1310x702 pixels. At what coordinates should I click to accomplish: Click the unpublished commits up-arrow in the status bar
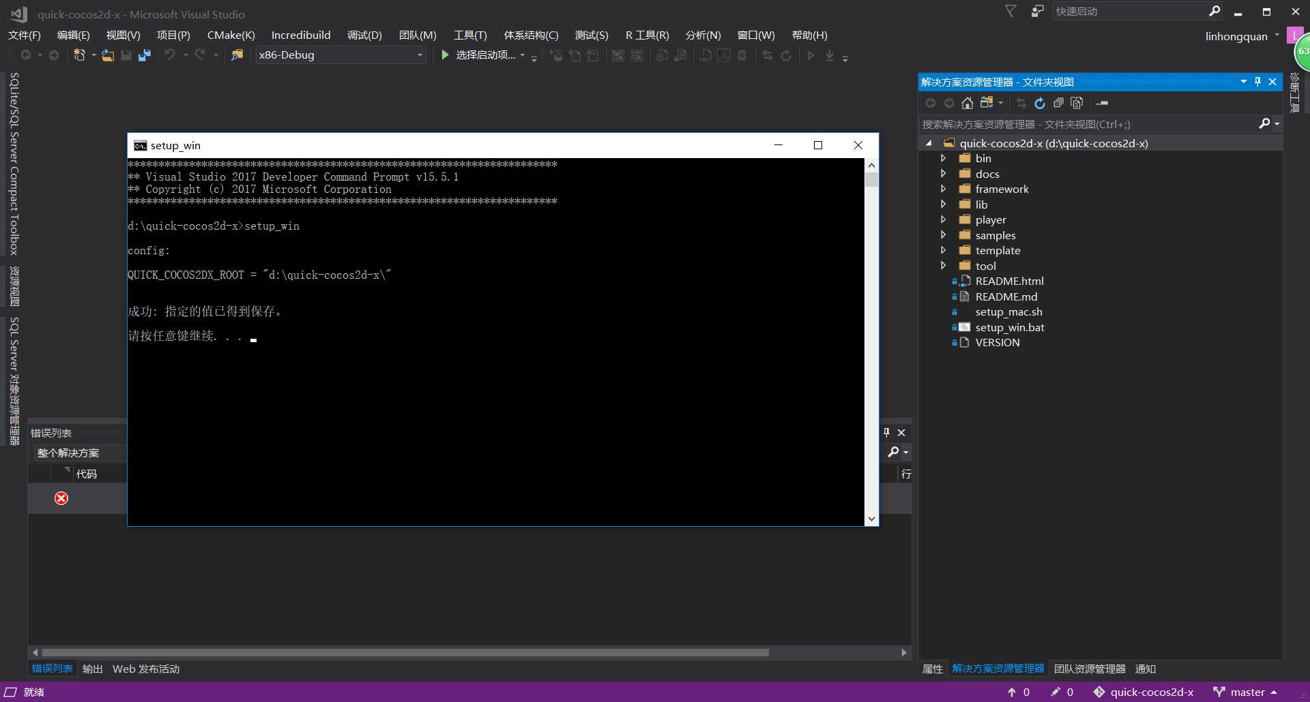1012,692
